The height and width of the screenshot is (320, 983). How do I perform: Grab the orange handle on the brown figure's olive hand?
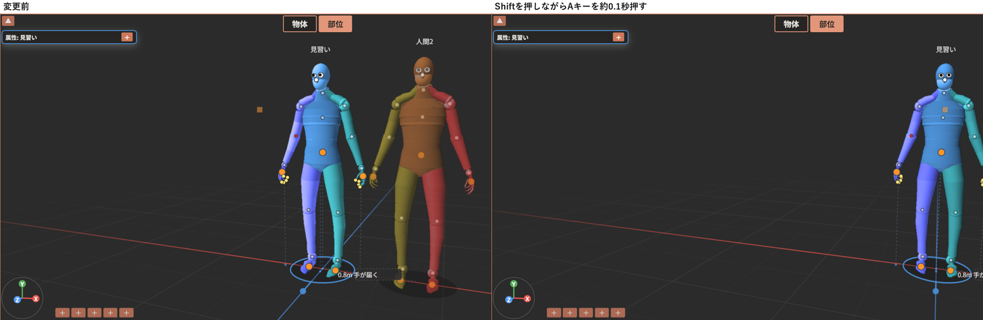374,176
